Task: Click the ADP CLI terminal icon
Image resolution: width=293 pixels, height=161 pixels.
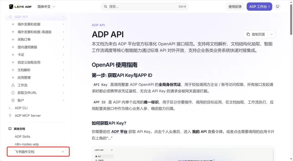Action: (x=10, y=108)
